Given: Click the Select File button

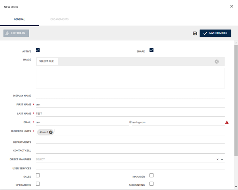Looking at the screenshot, I should (x=47, y=61).
